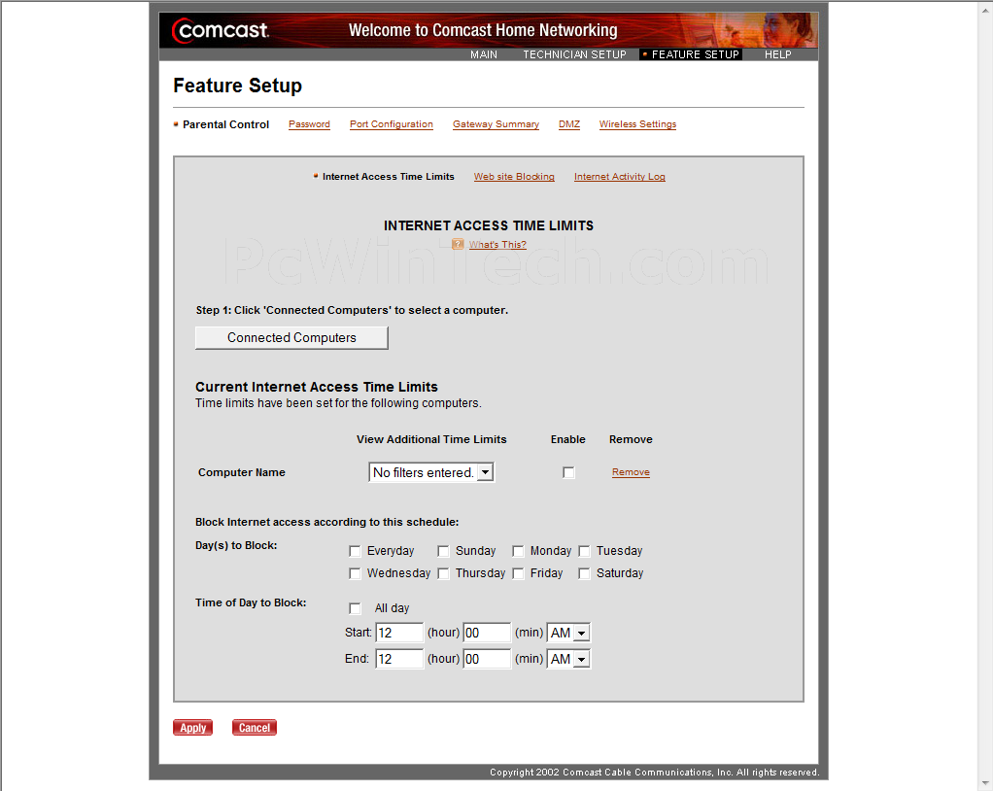This screenshot has width=993, height=791.
Task: Enable the All day checkbox
Action: coord(355,608)
